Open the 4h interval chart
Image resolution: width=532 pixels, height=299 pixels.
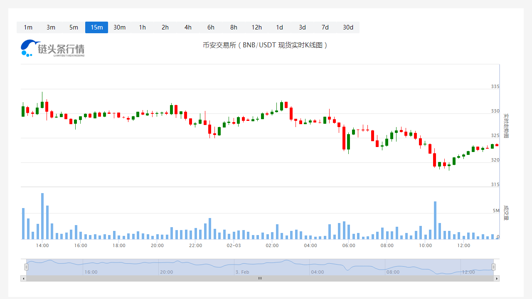(x=188, y=27)
